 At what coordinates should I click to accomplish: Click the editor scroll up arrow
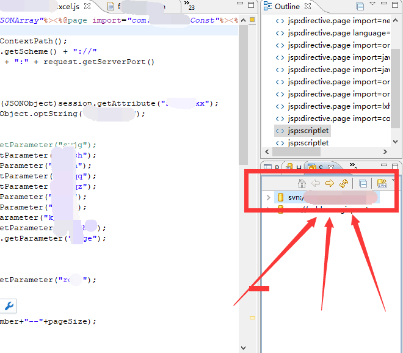point(244,20)
